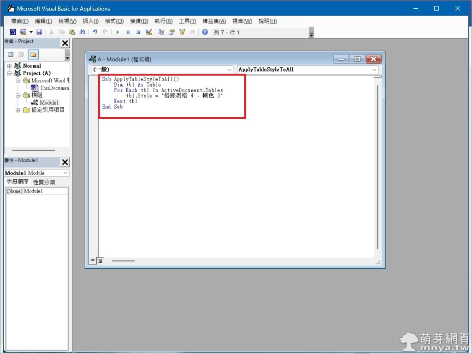The height and width of the screenshot is (354, 472).
Task: Click the Reset (stop) square icon
Action: point(138,32)
